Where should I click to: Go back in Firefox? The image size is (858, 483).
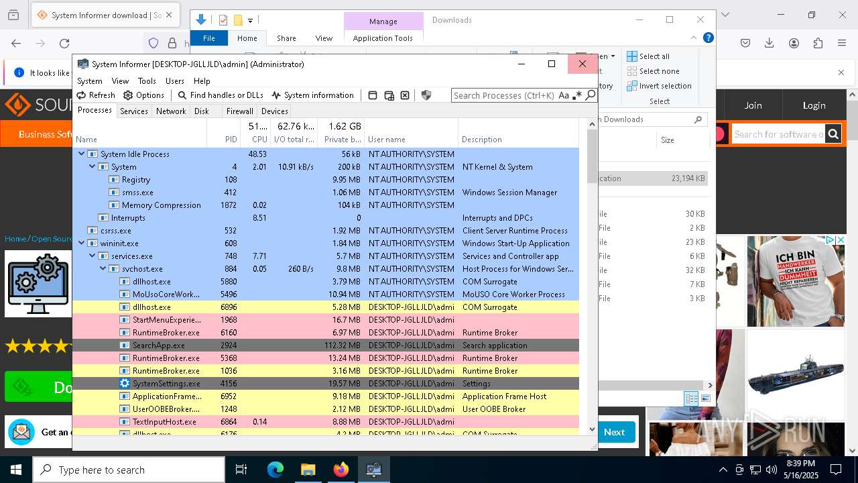[x=16, y=43]
